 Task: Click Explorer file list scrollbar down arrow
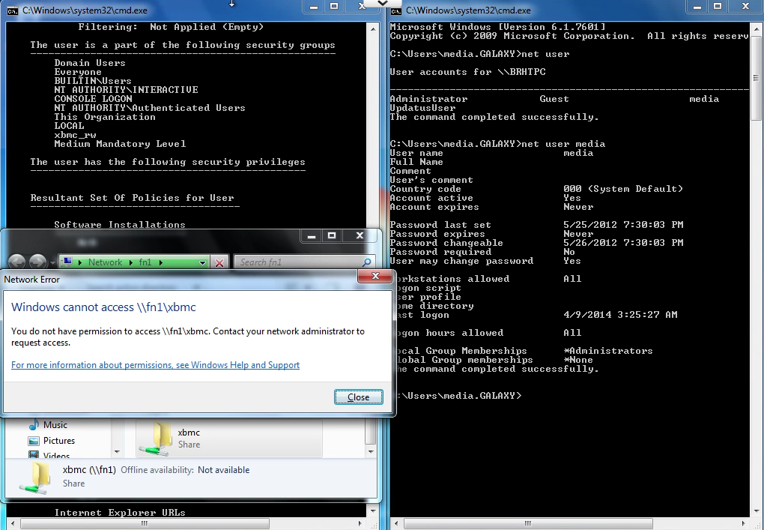pyautogui.click(x=372, y=451)
